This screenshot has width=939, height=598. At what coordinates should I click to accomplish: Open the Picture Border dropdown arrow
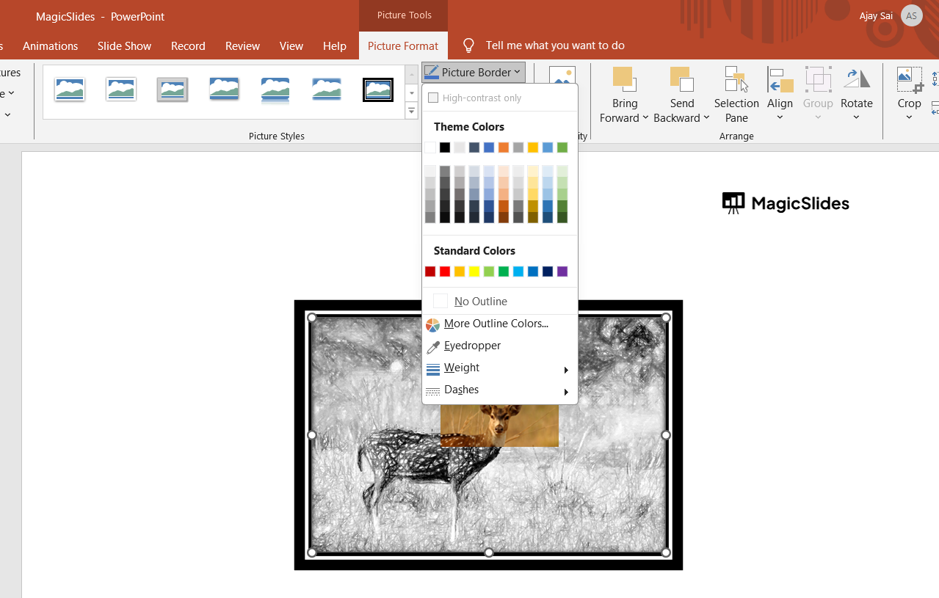click(x=518, y=72)
